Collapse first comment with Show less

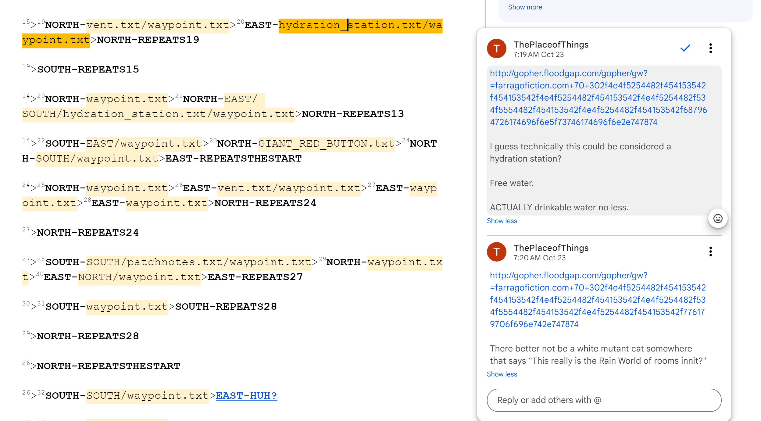pyautogui.click(x=502, y=221)
